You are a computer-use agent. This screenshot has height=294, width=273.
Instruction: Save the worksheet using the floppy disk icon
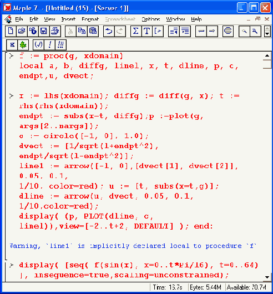pyautogui.click(x=44, y=31)
